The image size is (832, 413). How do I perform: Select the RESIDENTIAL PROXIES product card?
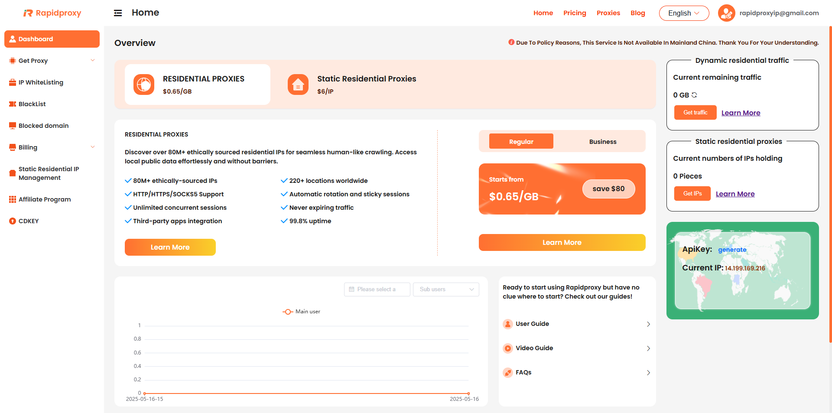[x=198, y=85]
